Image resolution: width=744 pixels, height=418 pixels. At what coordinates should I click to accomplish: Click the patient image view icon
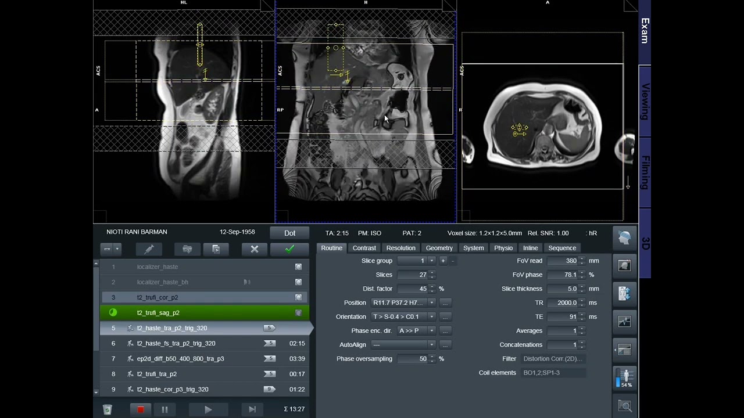[x=624, y=265]
